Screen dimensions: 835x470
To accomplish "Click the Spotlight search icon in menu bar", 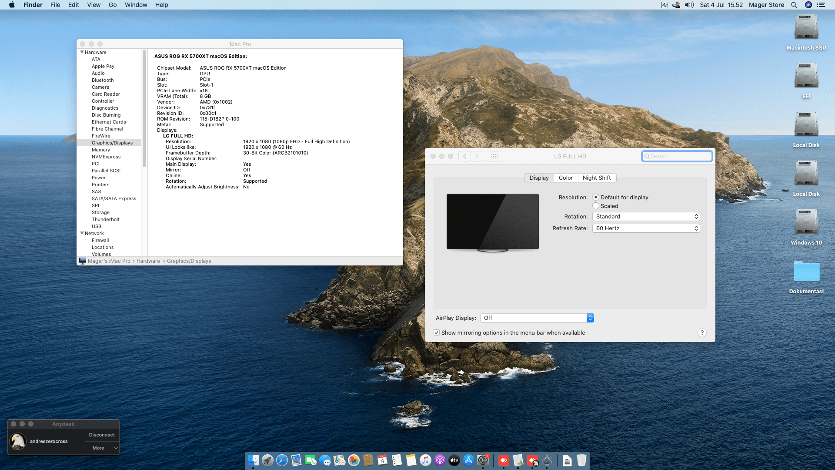I will coord(794,5).
